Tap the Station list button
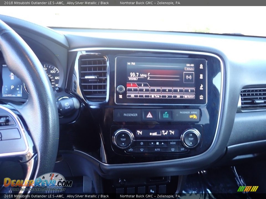 (189, 96)
